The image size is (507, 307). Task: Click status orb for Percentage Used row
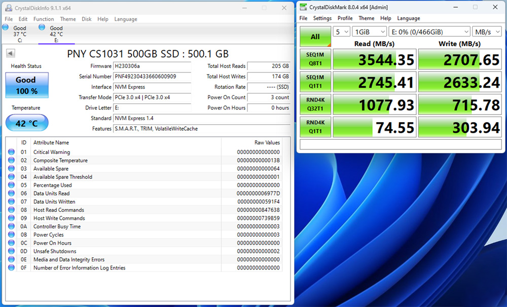tap(11, 185)
